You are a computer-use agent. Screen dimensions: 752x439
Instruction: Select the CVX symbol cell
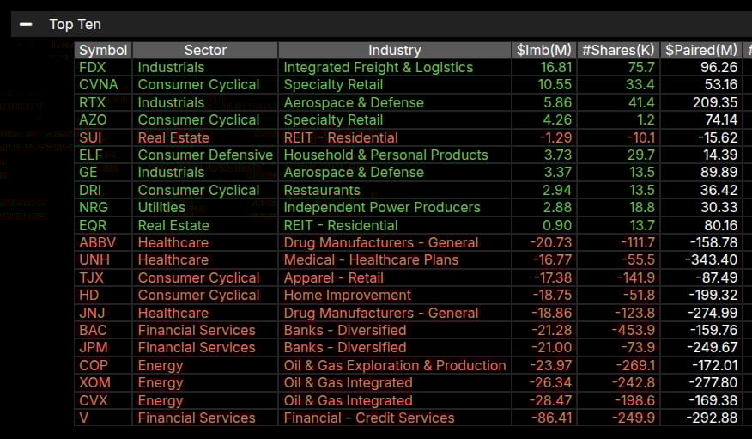tap(103, 400)
